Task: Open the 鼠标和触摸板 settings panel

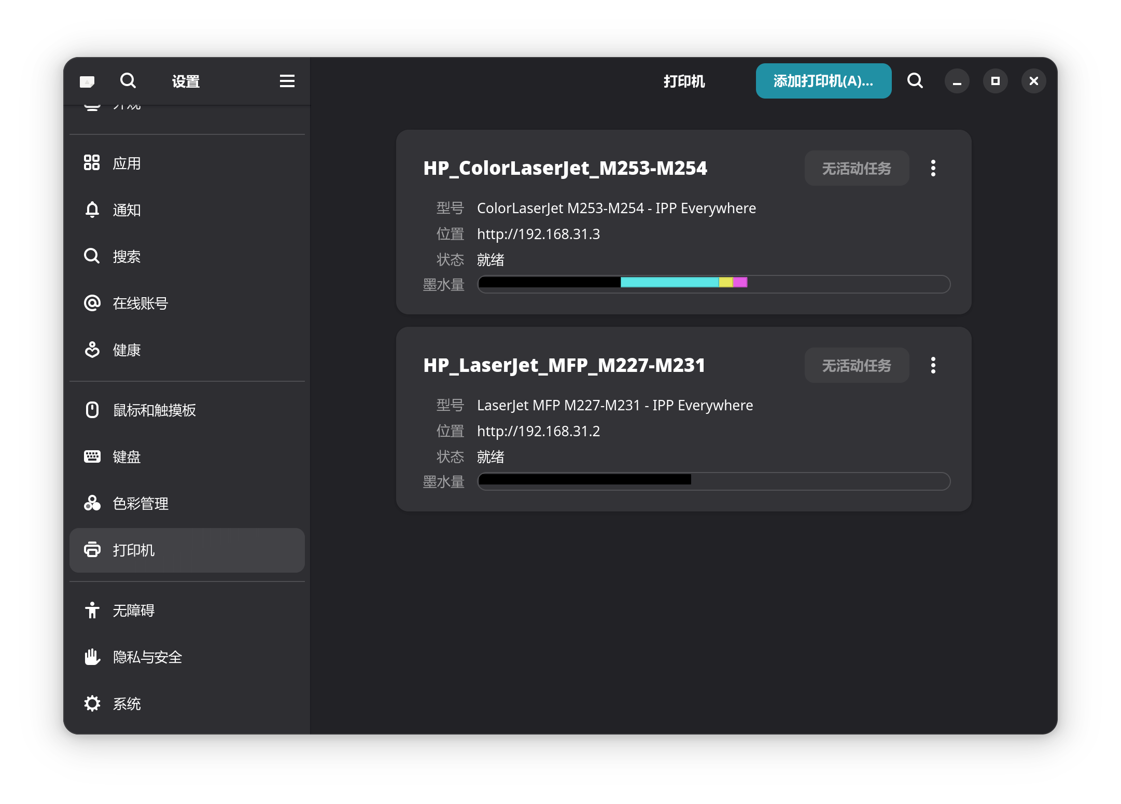Action: coord(187,410)
